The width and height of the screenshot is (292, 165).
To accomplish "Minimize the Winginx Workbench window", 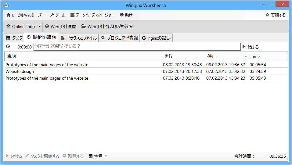I will click(263, 4).
